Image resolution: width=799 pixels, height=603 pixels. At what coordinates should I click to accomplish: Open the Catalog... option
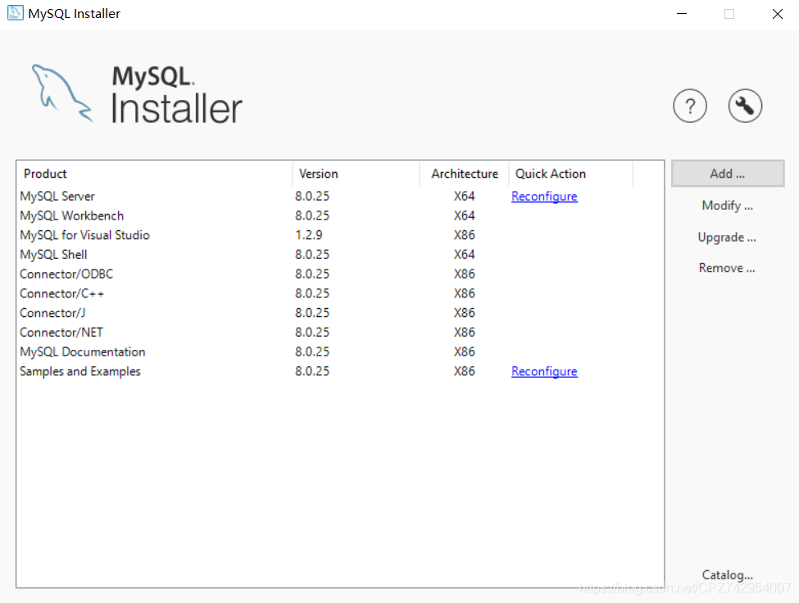[727, 575]
